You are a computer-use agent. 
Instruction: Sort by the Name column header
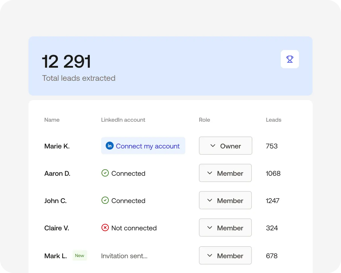pos(52,120)
